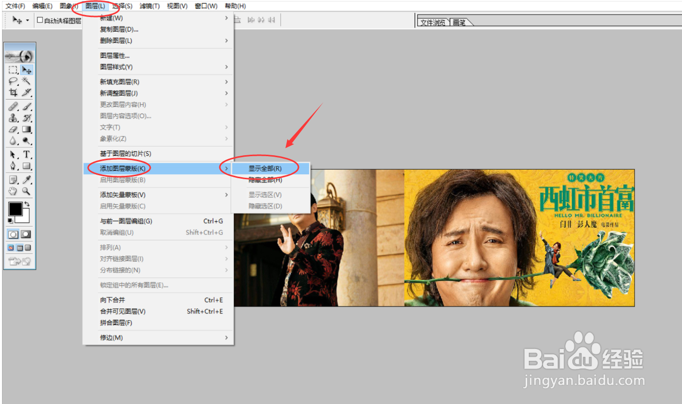Select the History Brush tool
Viewport: 682px width, 404px height.
click(x=27, y=118)
